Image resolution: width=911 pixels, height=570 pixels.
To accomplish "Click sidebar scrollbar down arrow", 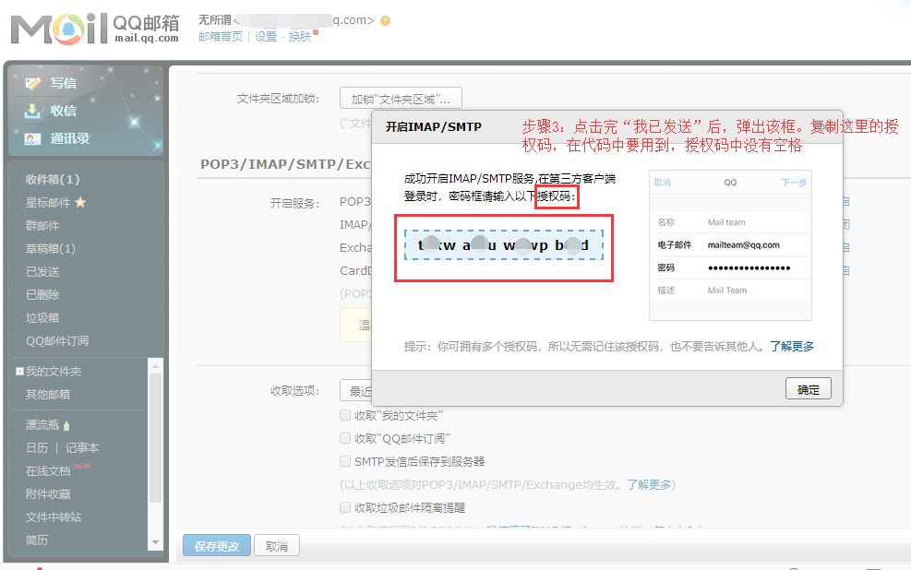I will coord(155,542).
